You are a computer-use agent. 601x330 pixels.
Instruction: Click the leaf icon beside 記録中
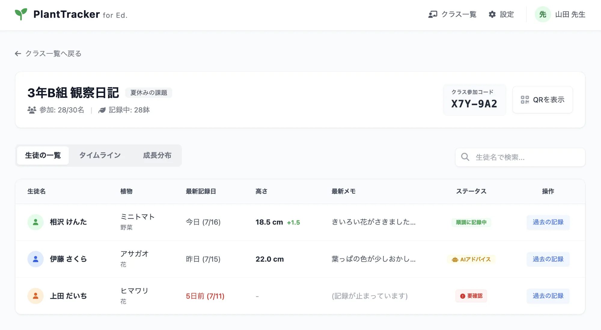[102, 110]
